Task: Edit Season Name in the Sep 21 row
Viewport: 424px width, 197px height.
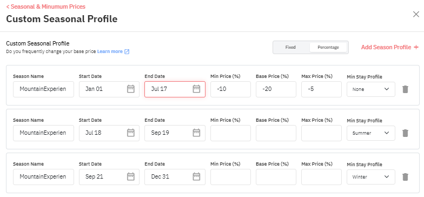Action: pyautogui.click(x=43, y=176)
